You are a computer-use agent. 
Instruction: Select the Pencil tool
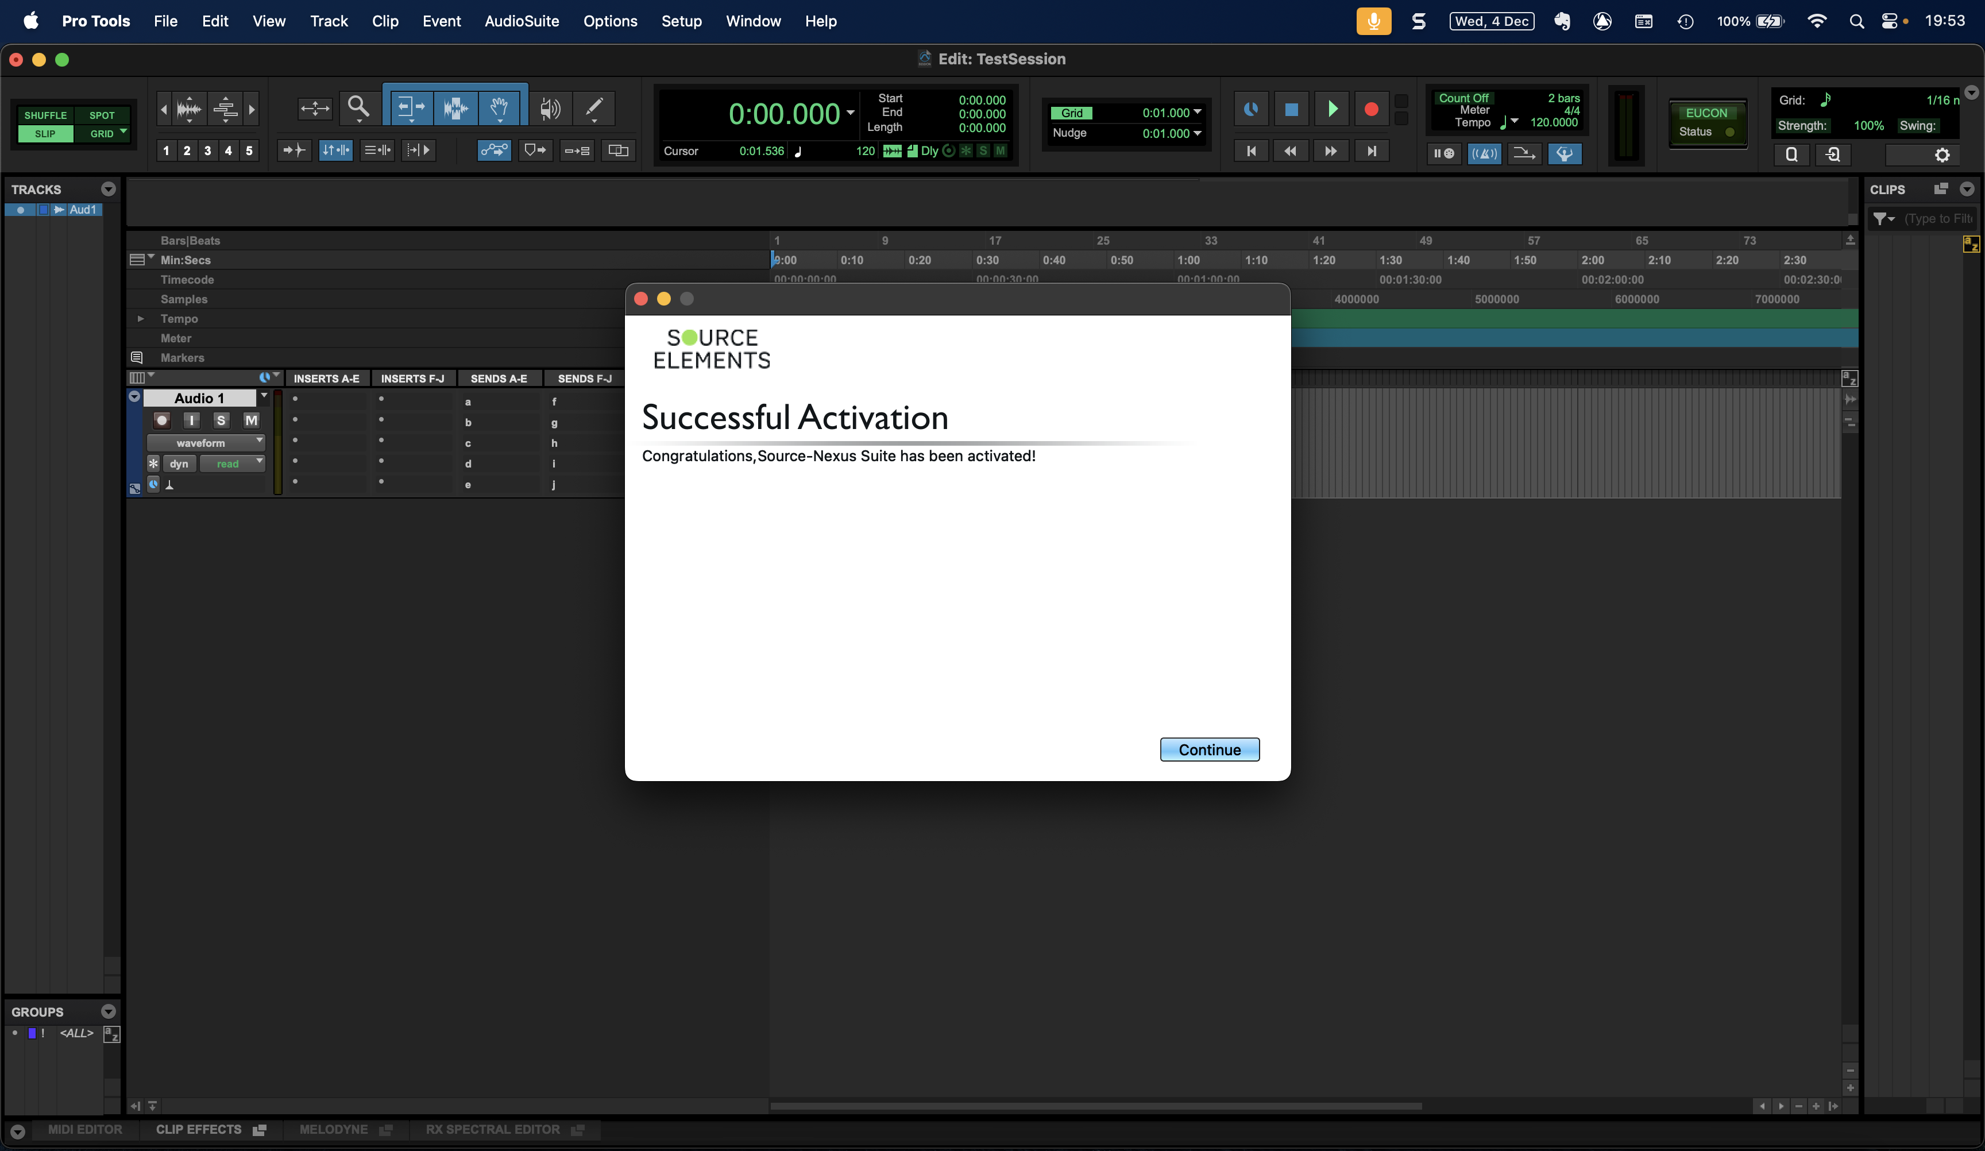pos(594,107)
